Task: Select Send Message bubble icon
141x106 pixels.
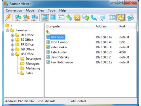Action: click(x=102, y=18)
